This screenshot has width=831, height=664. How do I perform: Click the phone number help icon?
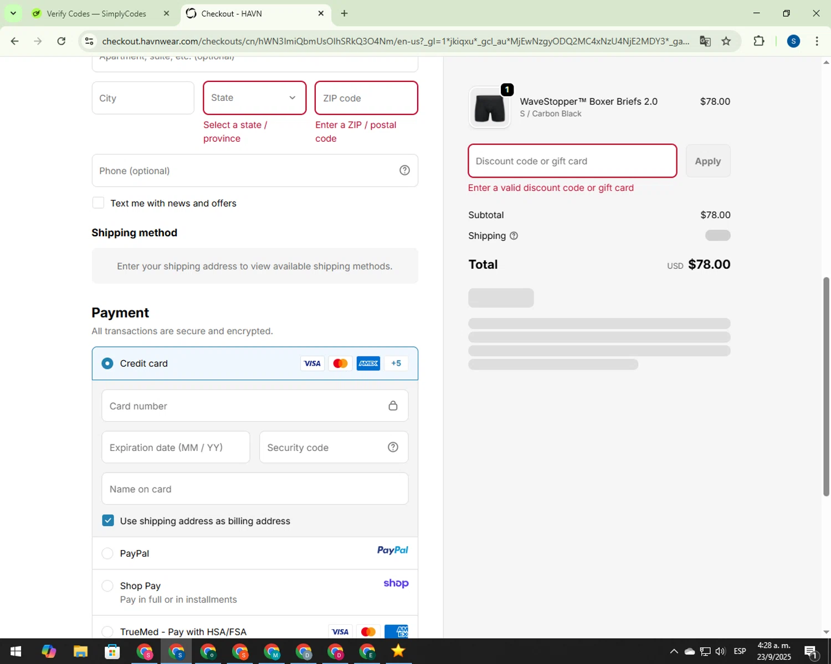point(404,170)
